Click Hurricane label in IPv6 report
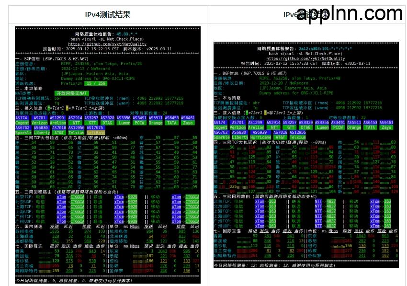 [x=260, y=137]
